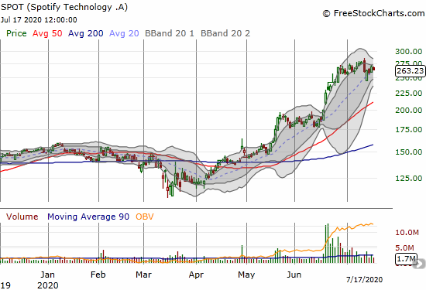This screenshot has width=426, height=290.
Task: Click the Apr month axis label
Action: coord(196,275)
